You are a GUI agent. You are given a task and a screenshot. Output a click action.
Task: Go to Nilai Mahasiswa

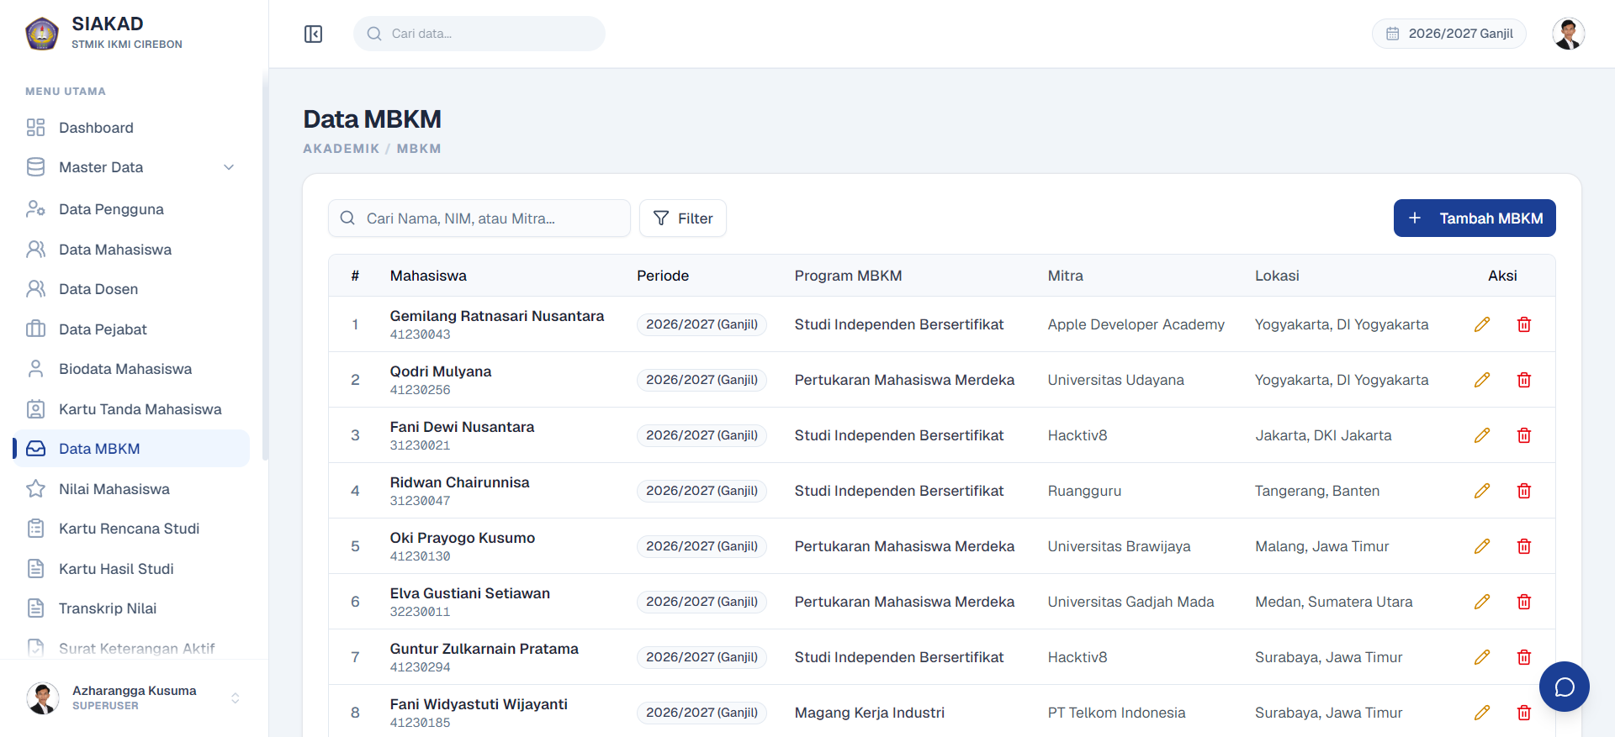tap(132, 489)
